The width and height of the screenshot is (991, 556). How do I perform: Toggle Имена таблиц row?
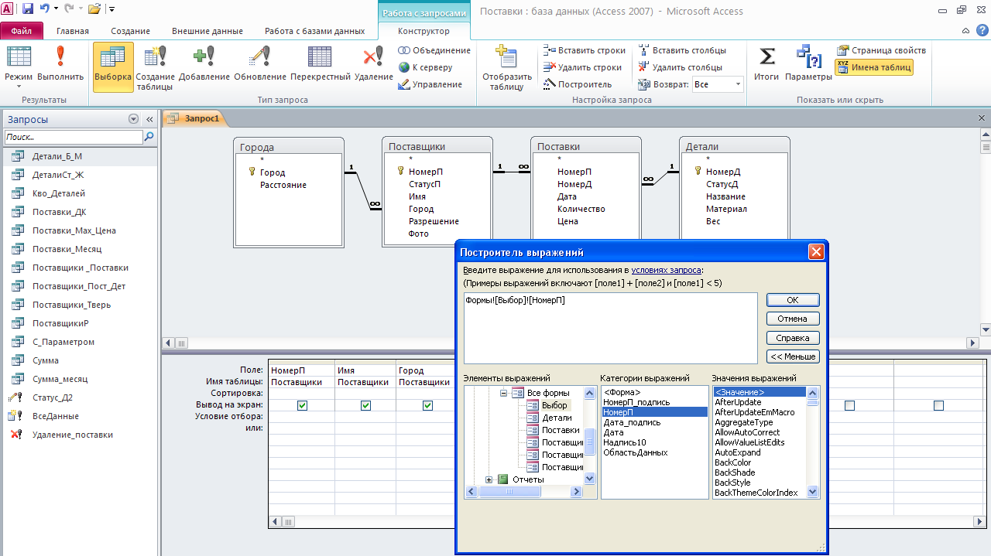point(874,67)
